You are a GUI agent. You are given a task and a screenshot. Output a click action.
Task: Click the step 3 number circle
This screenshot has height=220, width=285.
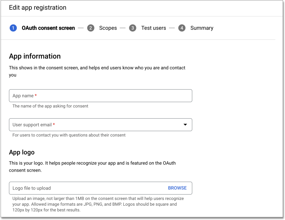click(x=133, y=28)
